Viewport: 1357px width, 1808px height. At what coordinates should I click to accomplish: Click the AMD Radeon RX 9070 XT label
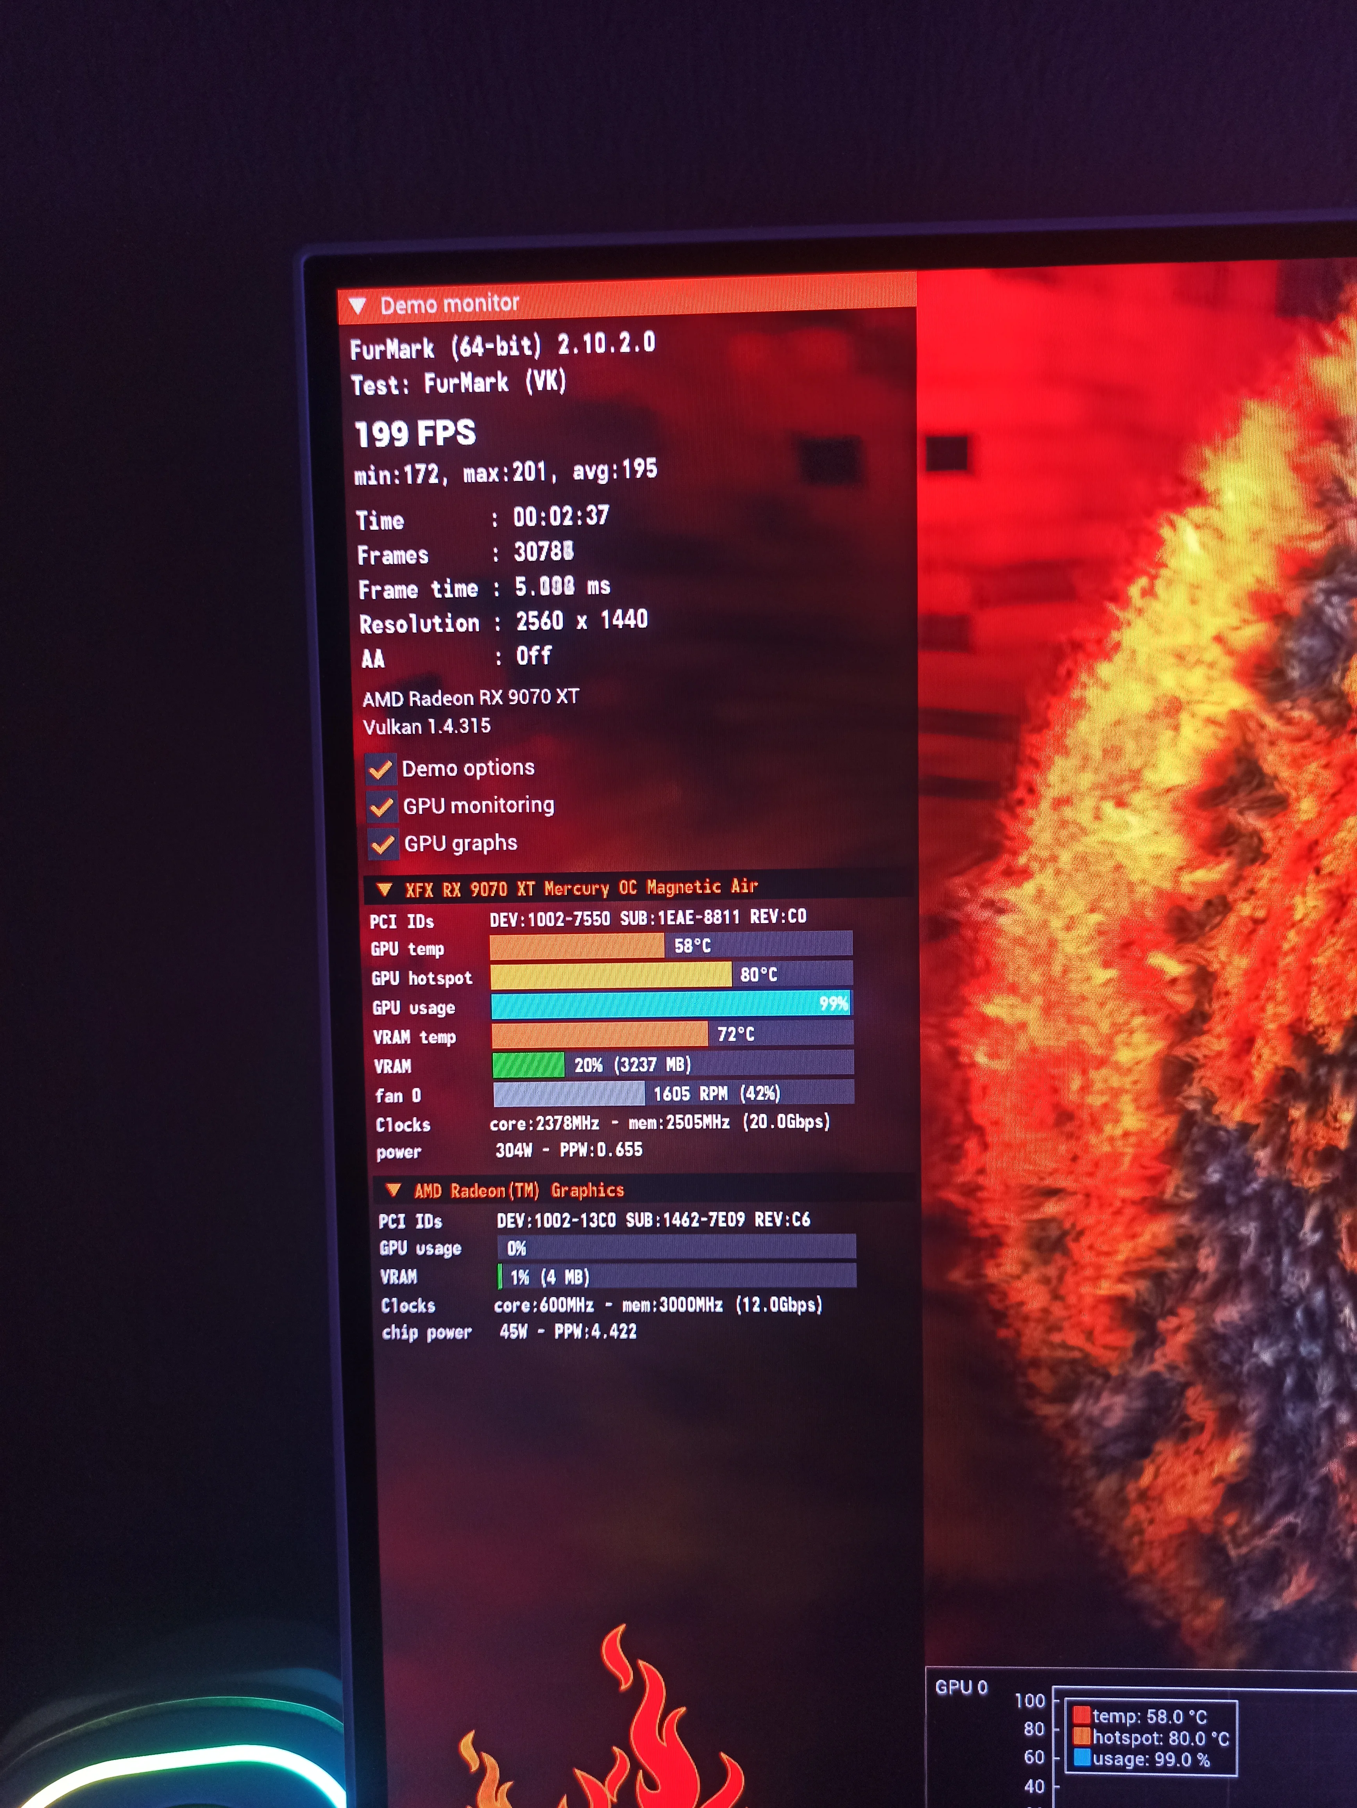[471, 698]
